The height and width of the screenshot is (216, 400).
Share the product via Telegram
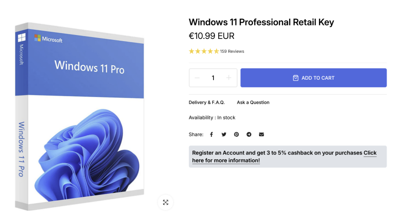[x=249, y=134]
